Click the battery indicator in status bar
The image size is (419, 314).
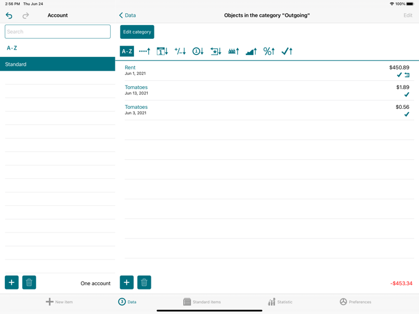(x=410, y=4)
